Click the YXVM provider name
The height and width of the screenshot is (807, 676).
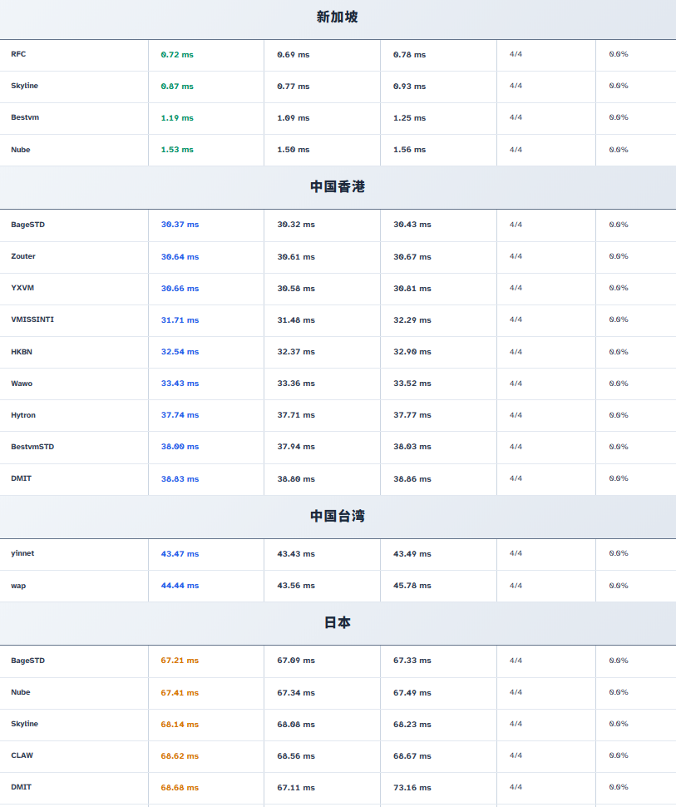[22, 288]
